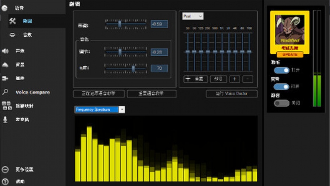The image size is (330, 186).
Task: Click the equalizer minus button
Action: coord(248,79)
